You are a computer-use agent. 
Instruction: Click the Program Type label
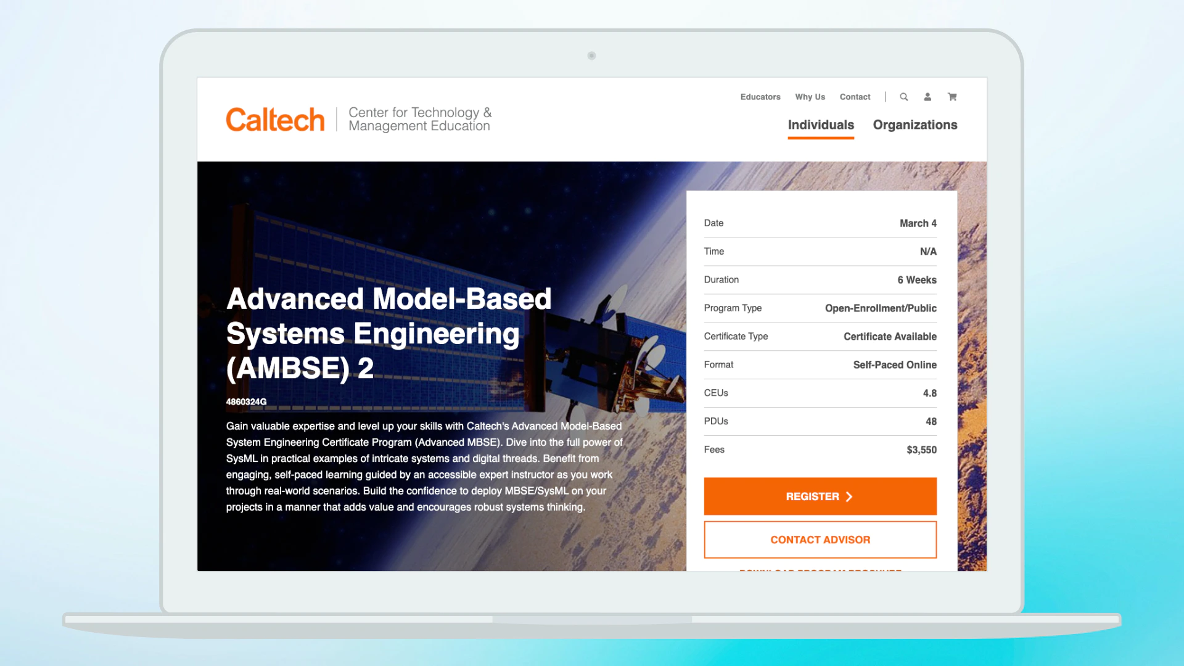(733, 308)
